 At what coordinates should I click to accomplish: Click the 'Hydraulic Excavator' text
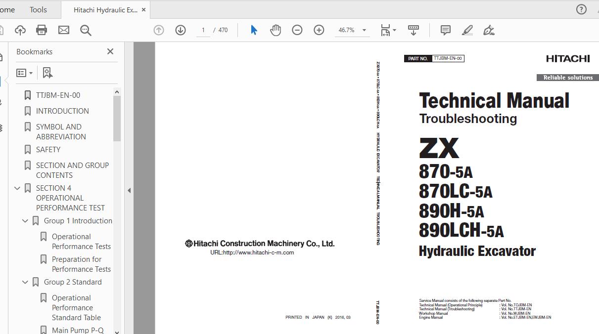477,251
